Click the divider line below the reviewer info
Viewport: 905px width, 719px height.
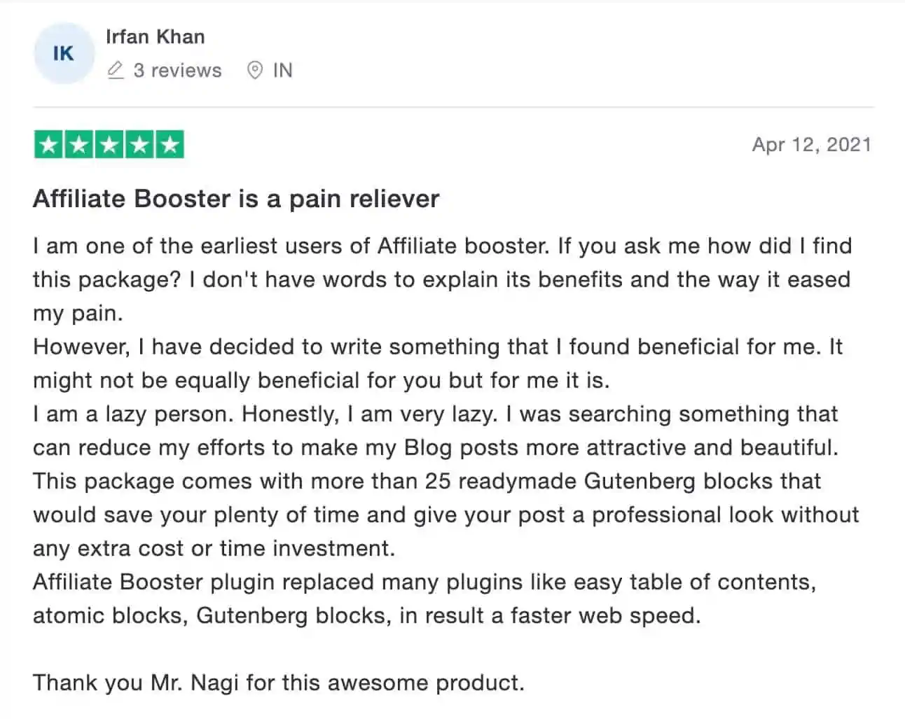[x=453, y=107]
